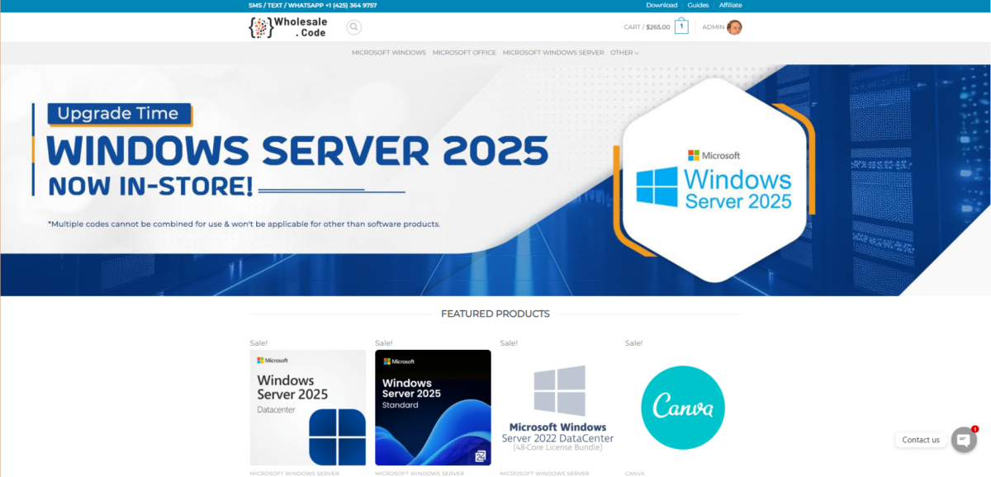Click the Upgrade Time banner label
The height and width of the screenshot is (477, 991).
(x=118, y=114)
